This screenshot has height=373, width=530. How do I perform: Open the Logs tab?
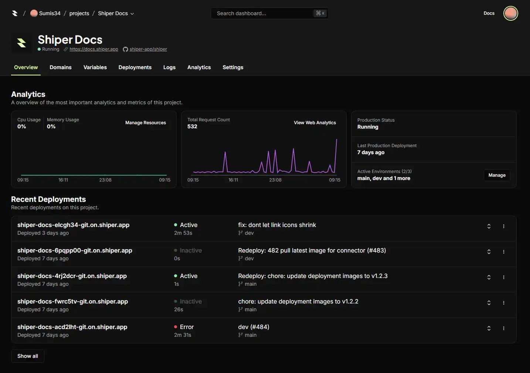tap(169, 67)
